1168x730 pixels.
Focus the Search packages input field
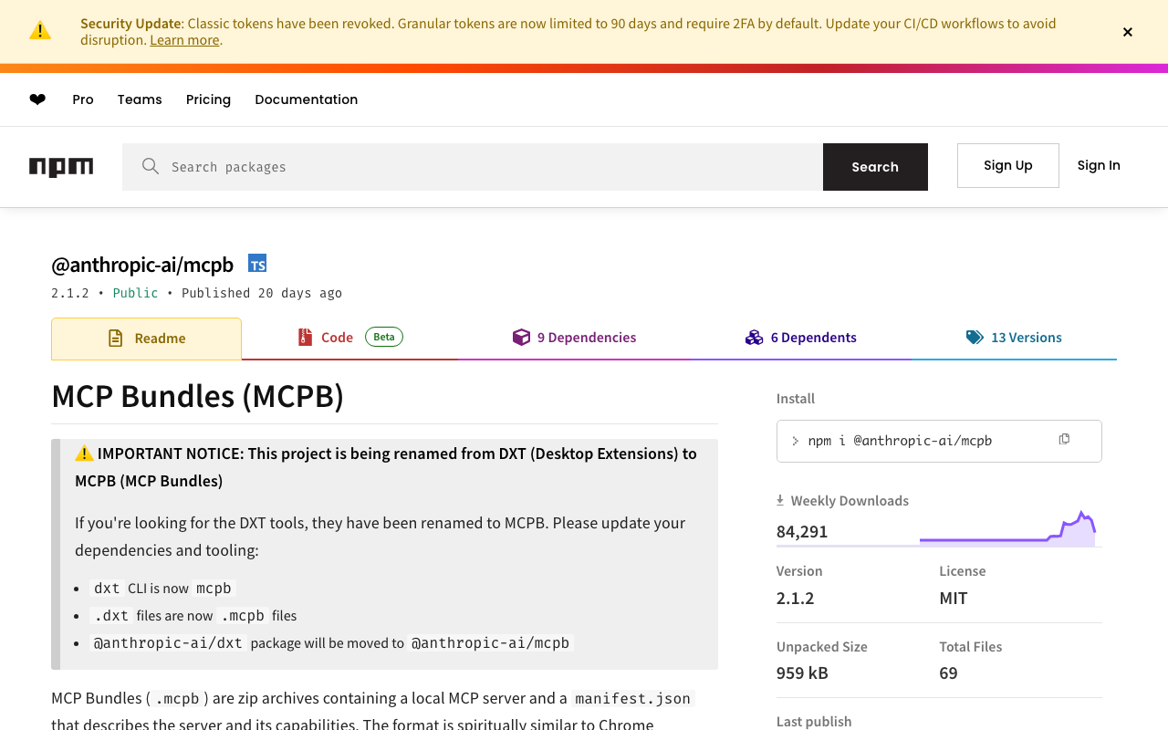pos(473,167)
